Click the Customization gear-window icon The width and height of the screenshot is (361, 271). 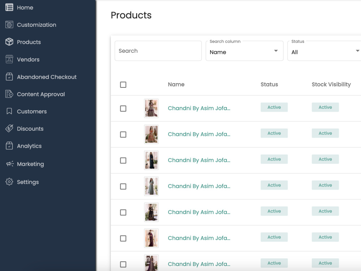click(x=9, y=25)
